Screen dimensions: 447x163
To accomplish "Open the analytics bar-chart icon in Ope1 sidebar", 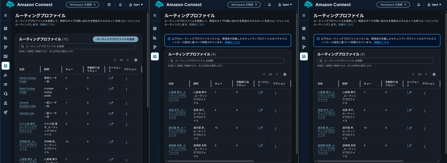I will [x=5, y=38].
